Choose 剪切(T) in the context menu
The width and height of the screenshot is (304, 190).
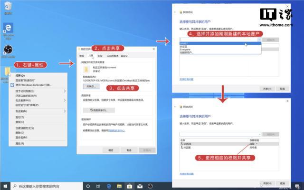38,117
